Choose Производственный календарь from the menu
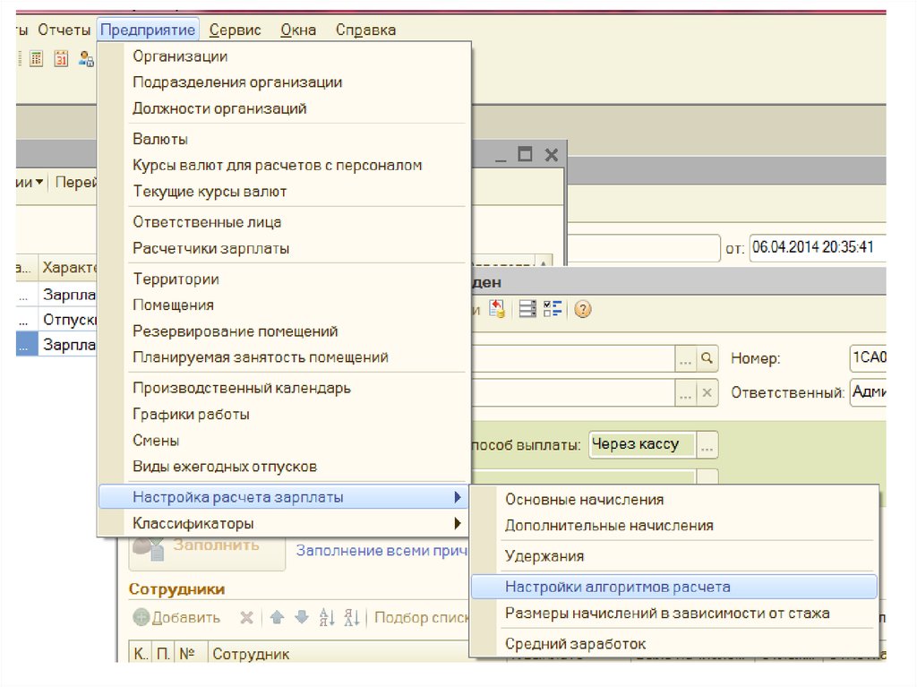917x687 pixels. pyautogui.click(x=242, y=388)
